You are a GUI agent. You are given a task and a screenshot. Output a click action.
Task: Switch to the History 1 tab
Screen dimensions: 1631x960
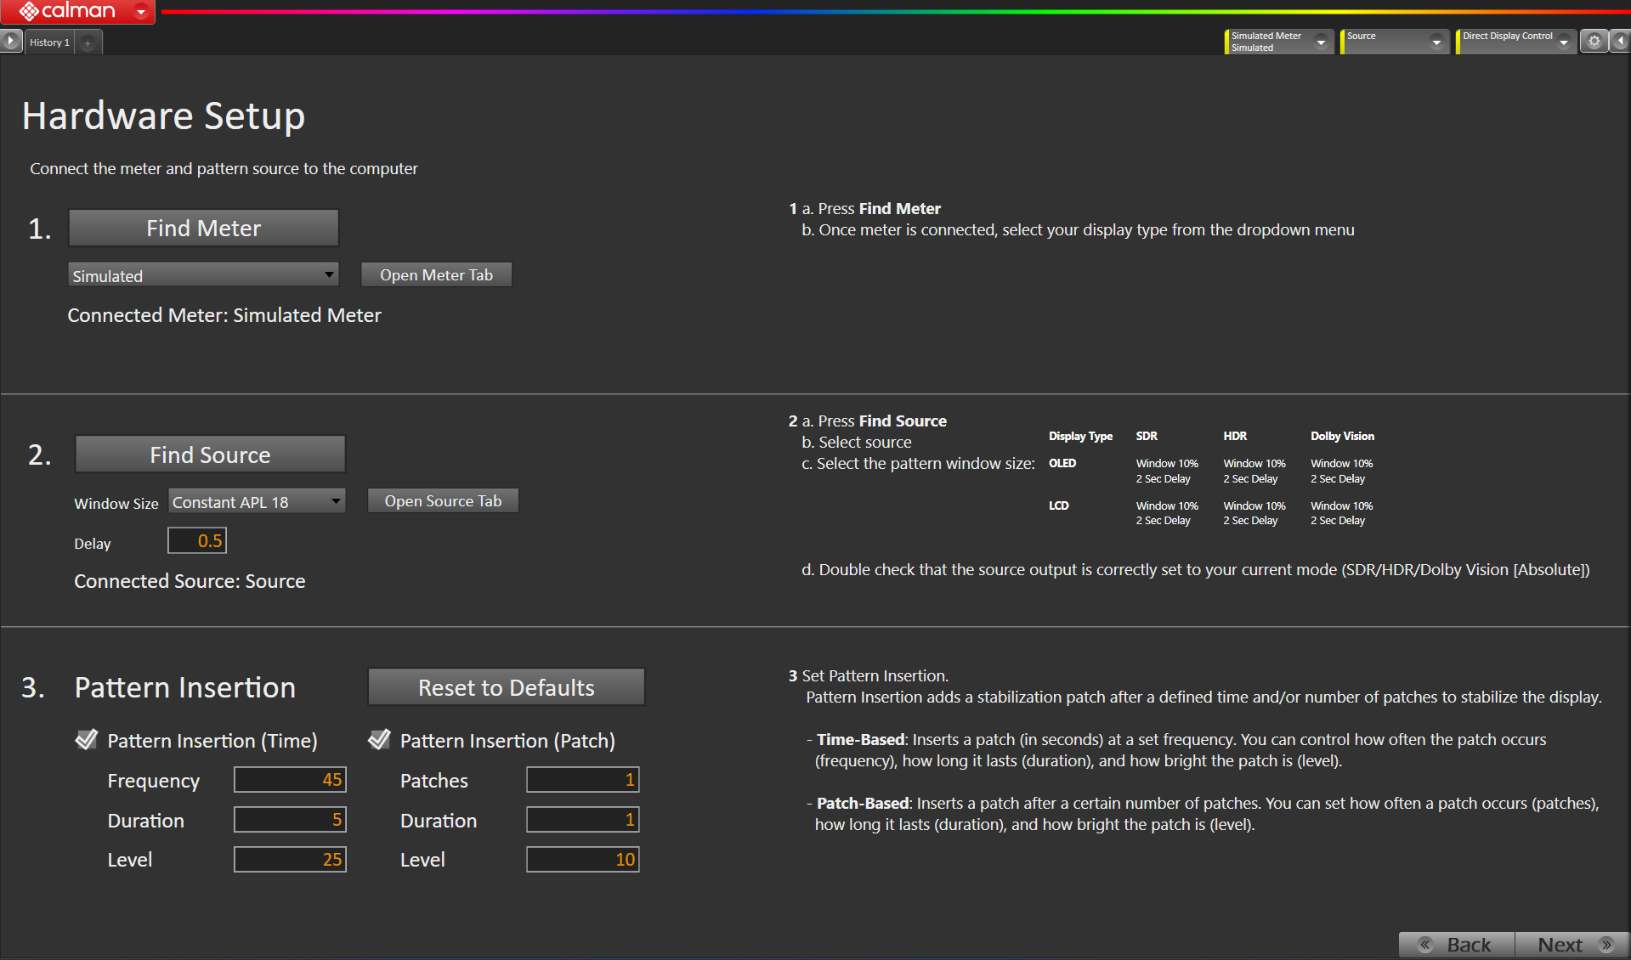(x=49, y=42)
